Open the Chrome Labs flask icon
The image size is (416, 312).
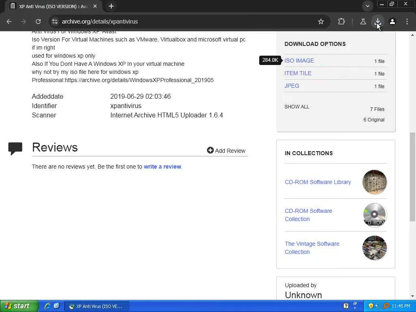pos(363,22)
